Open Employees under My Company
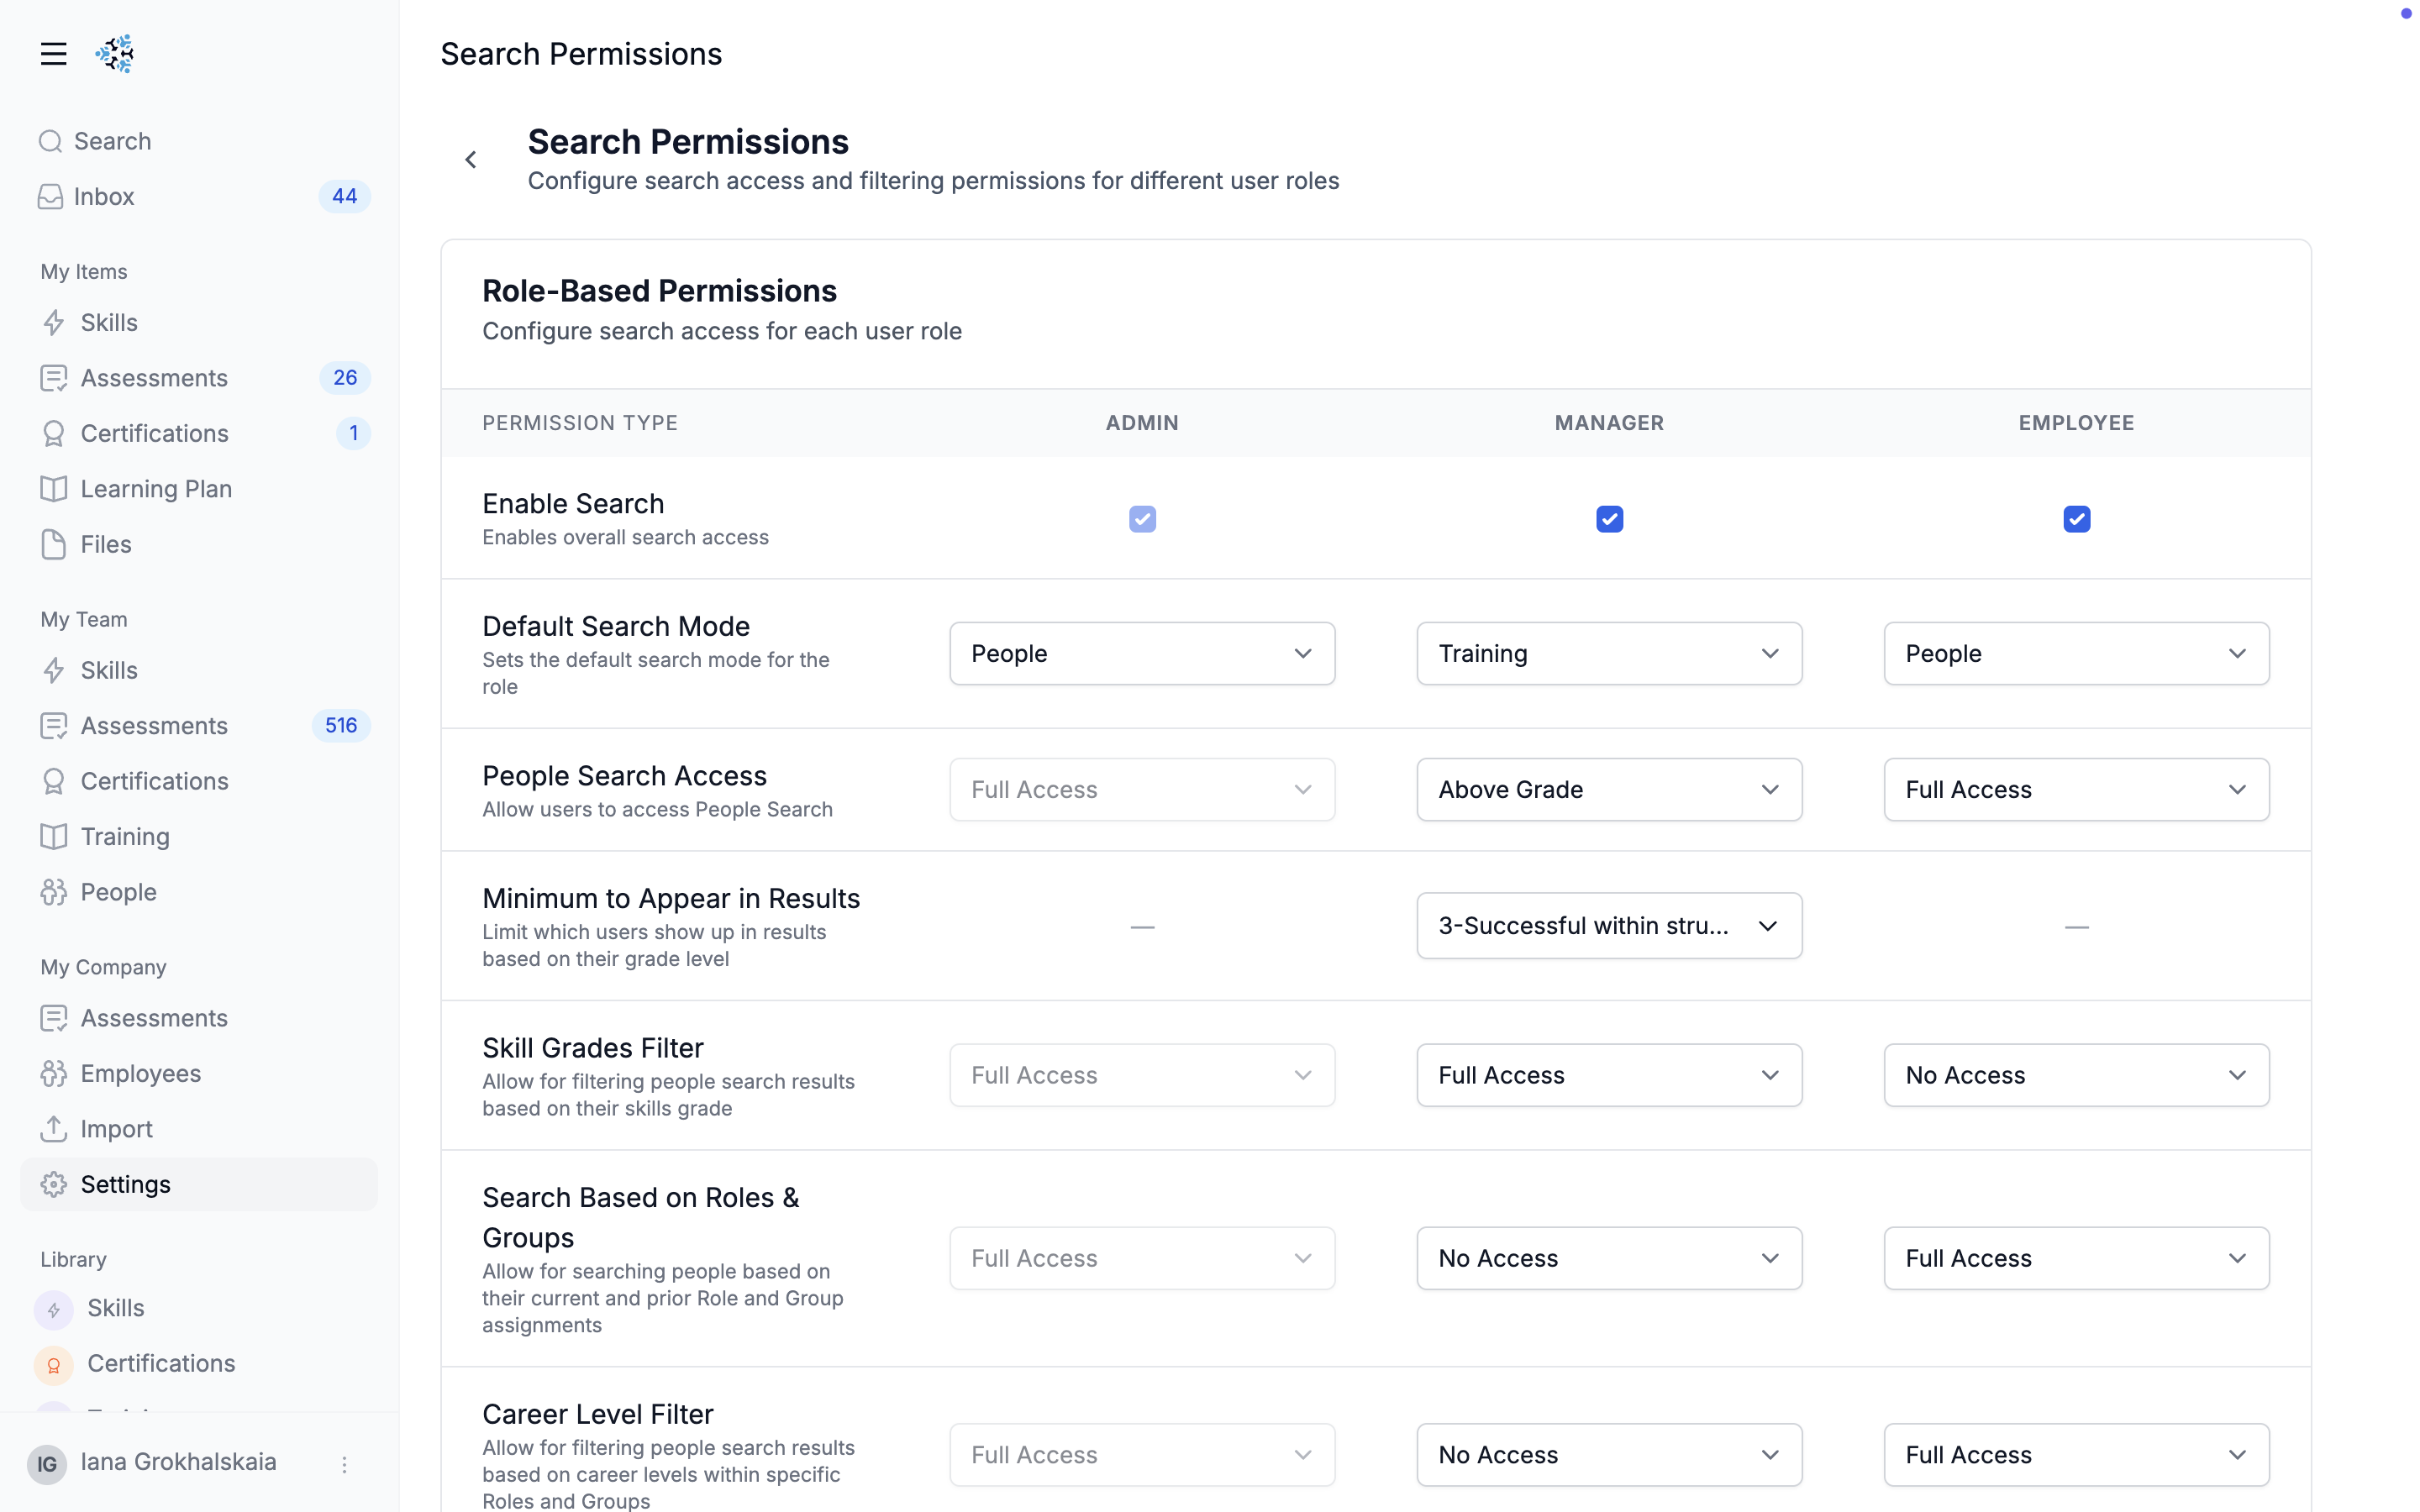2420x1512 pixels. [x=199, y=1073]
